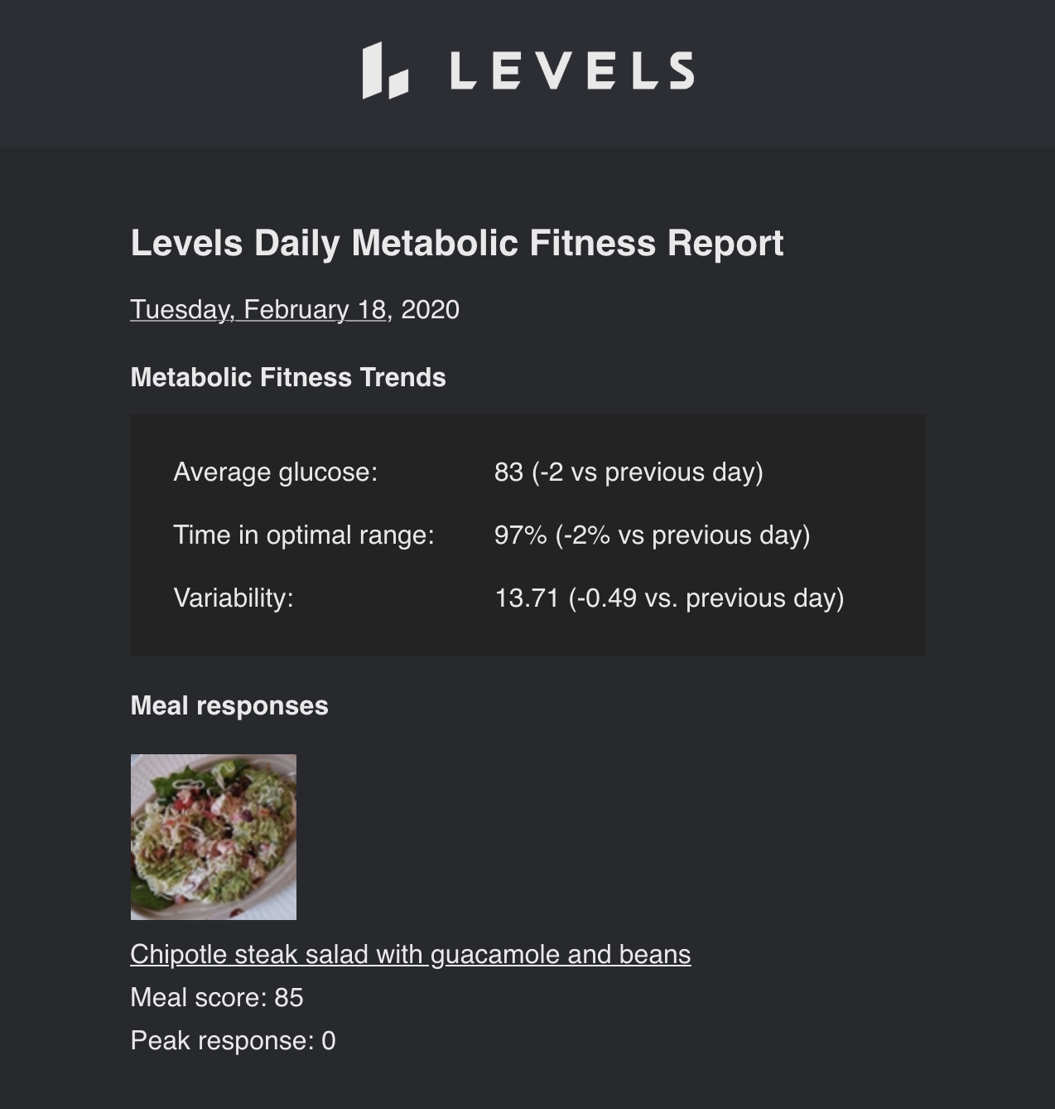The image size is (1055, 1109).
Task: Click the Meal score: 85 text
Action: tap(217, 997)
